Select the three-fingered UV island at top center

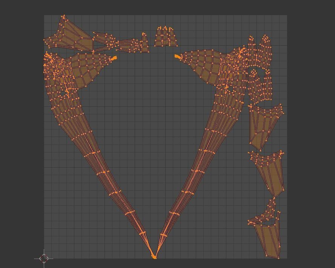[166, 37]
